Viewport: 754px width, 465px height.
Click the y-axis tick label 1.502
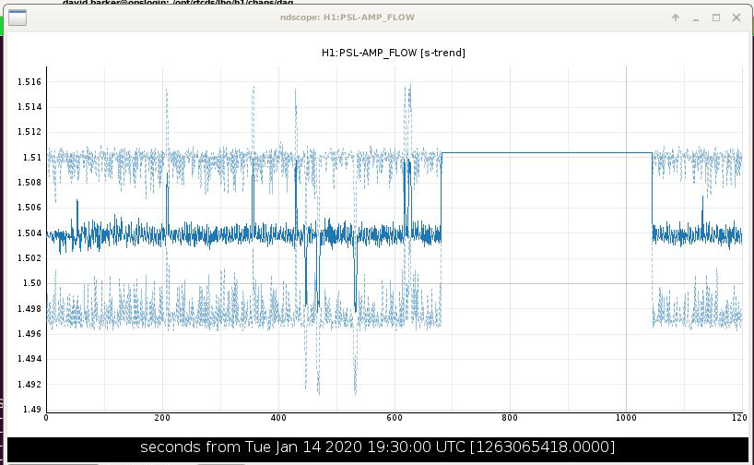29,258
